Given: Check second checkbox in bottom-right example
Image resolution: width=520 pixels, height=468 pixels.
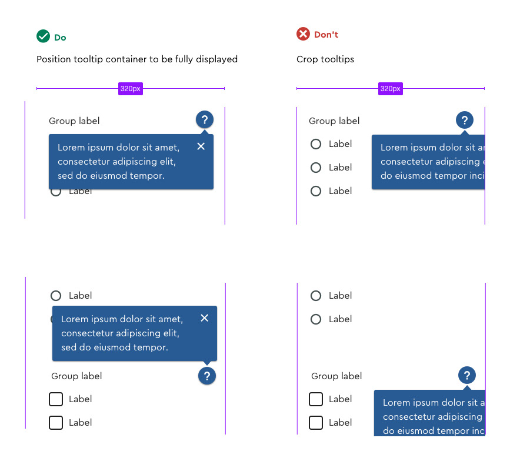Looking at the screenshot, I should coord(316,423).
